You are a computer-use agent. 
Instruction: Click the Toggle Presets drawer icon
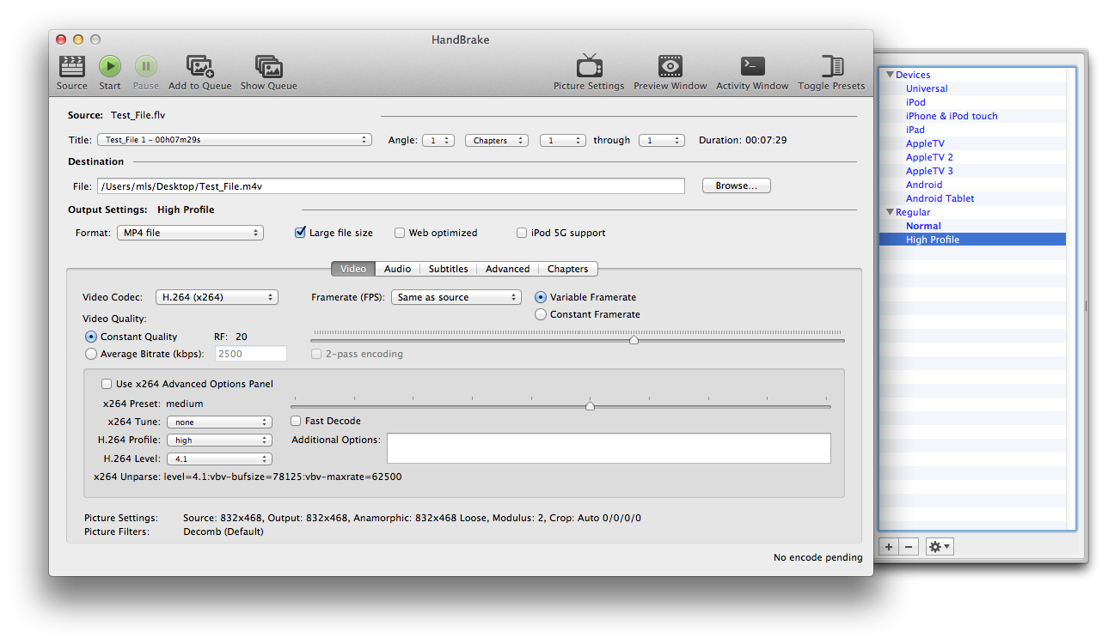coord(831,67)
